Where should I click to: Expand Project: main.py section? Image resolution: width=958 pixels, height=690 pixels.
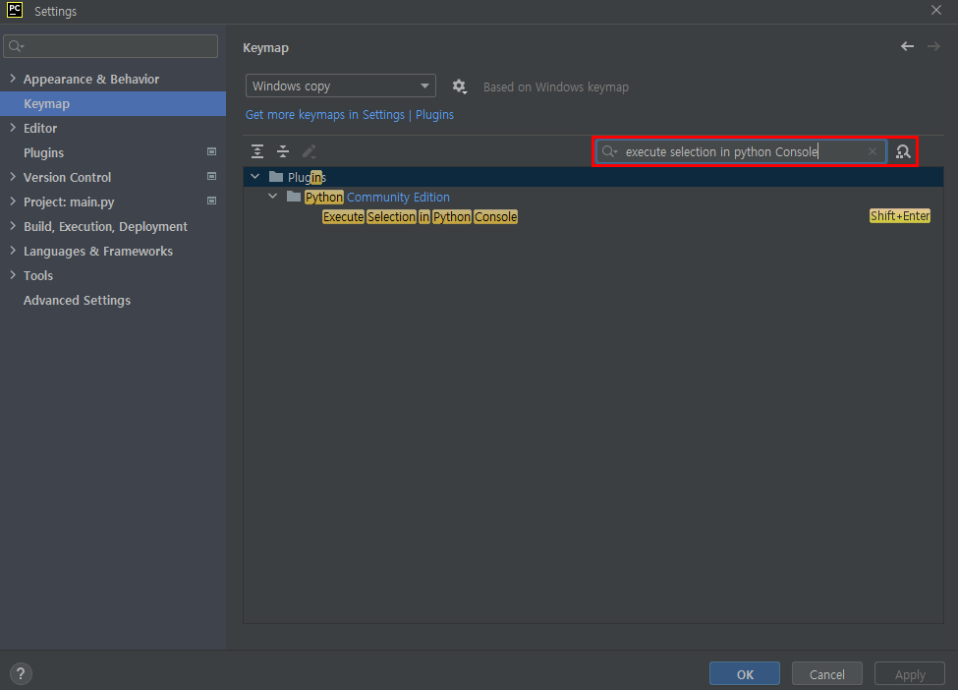pyautogui.click(x=13, y=201)
